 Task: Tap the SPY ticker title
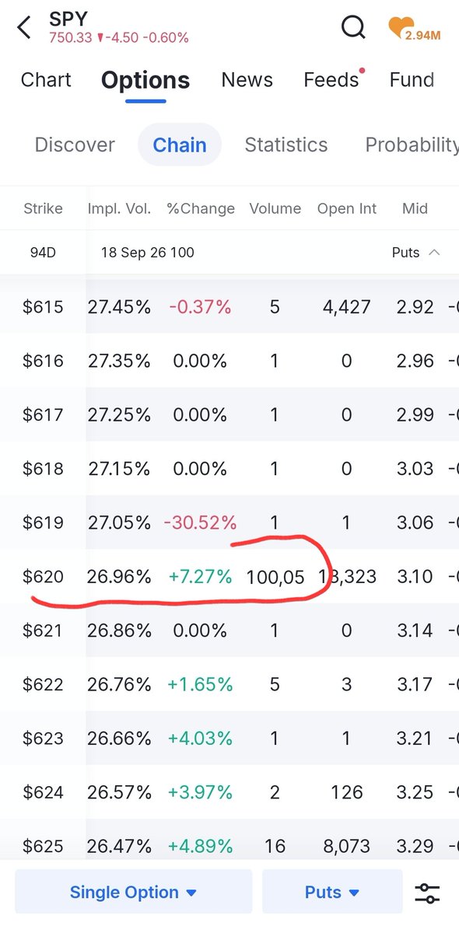tap(68, 19)
